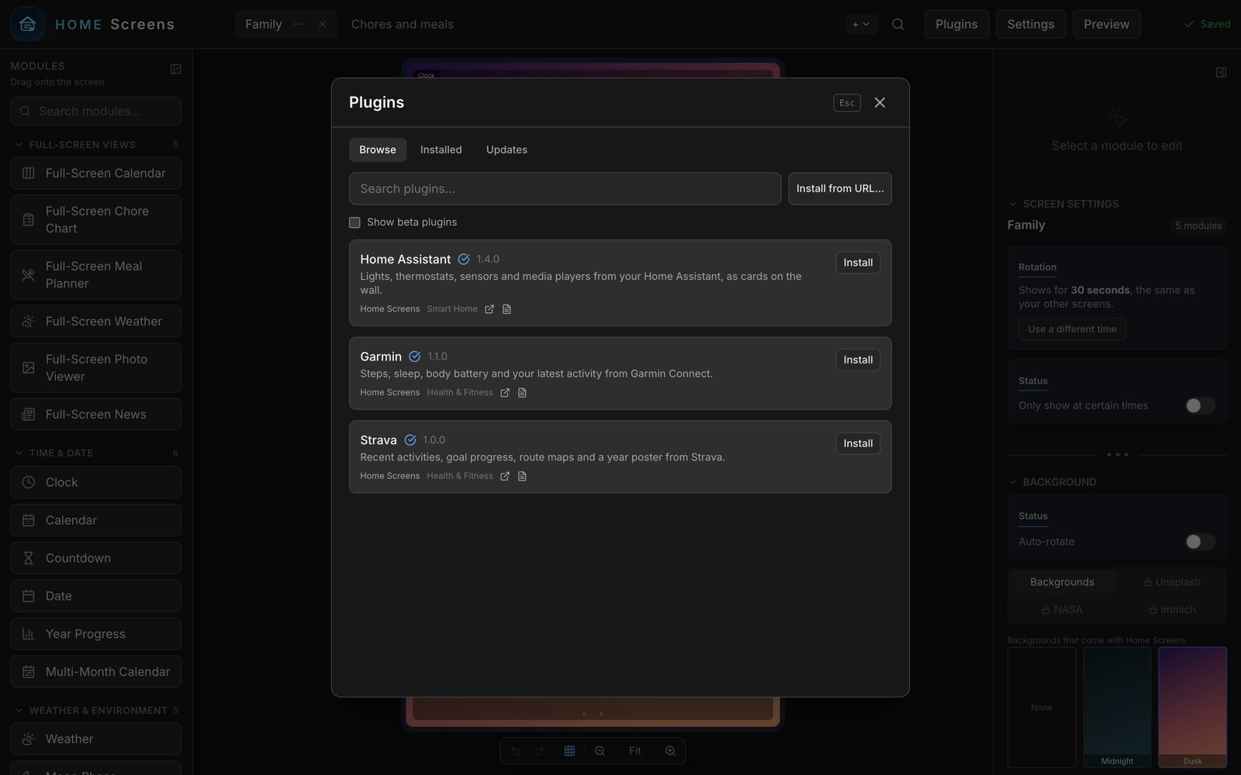Select the Immich source tab
Image resolution: width=1241 pixels, height=775 pixels.
pyautogui.click(x=1172, y=610)
